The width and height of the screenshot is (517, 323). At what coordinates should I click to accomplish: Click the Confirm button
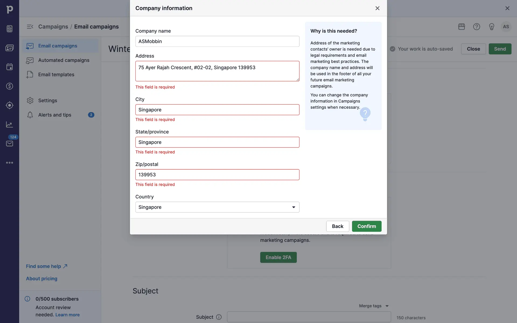(x=366, y=226)
